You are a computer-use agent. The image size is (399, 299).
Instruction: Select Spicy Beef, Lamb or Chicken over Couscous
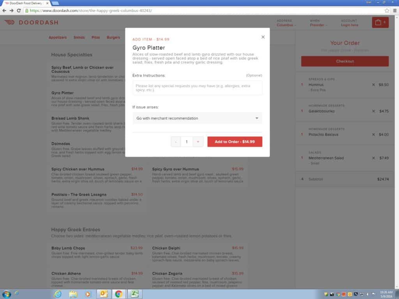point(87,74)
